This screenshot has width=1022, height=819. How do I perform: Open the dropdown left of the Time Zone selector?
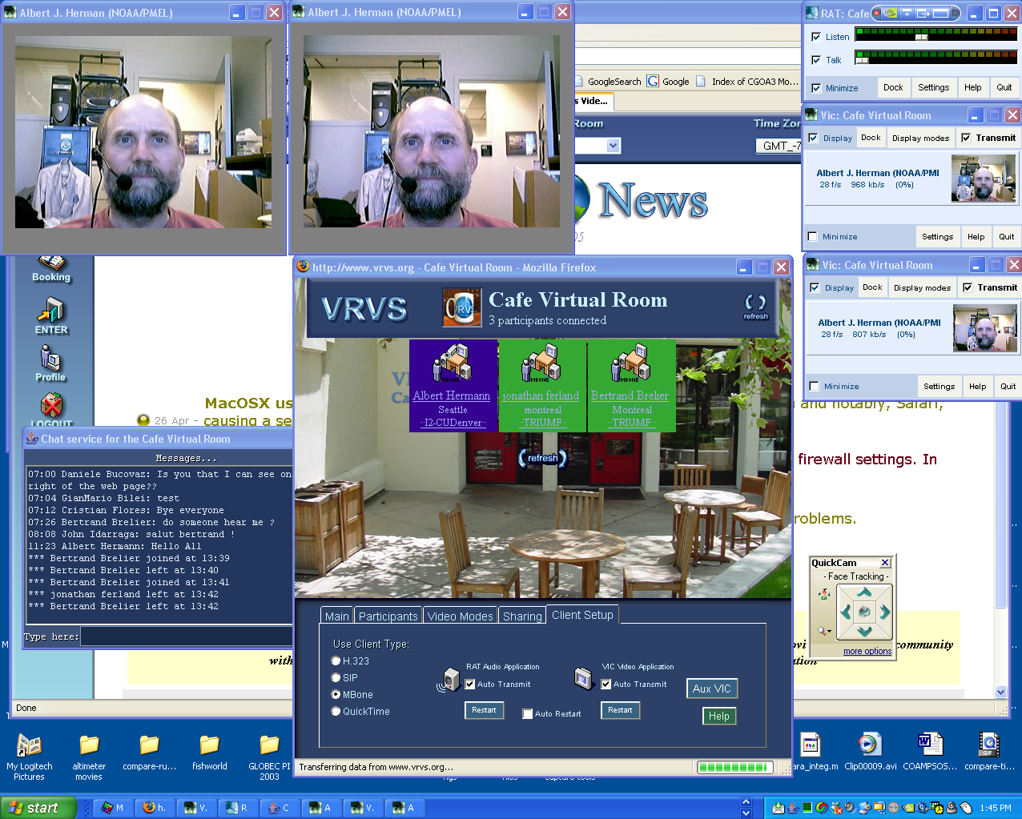coord(614,146)
